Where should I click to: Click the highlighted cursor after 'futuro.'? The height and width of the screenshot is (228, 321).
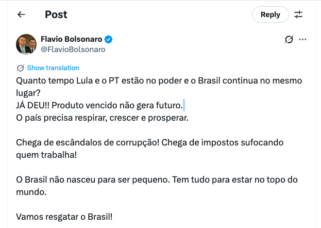(183, 106)
